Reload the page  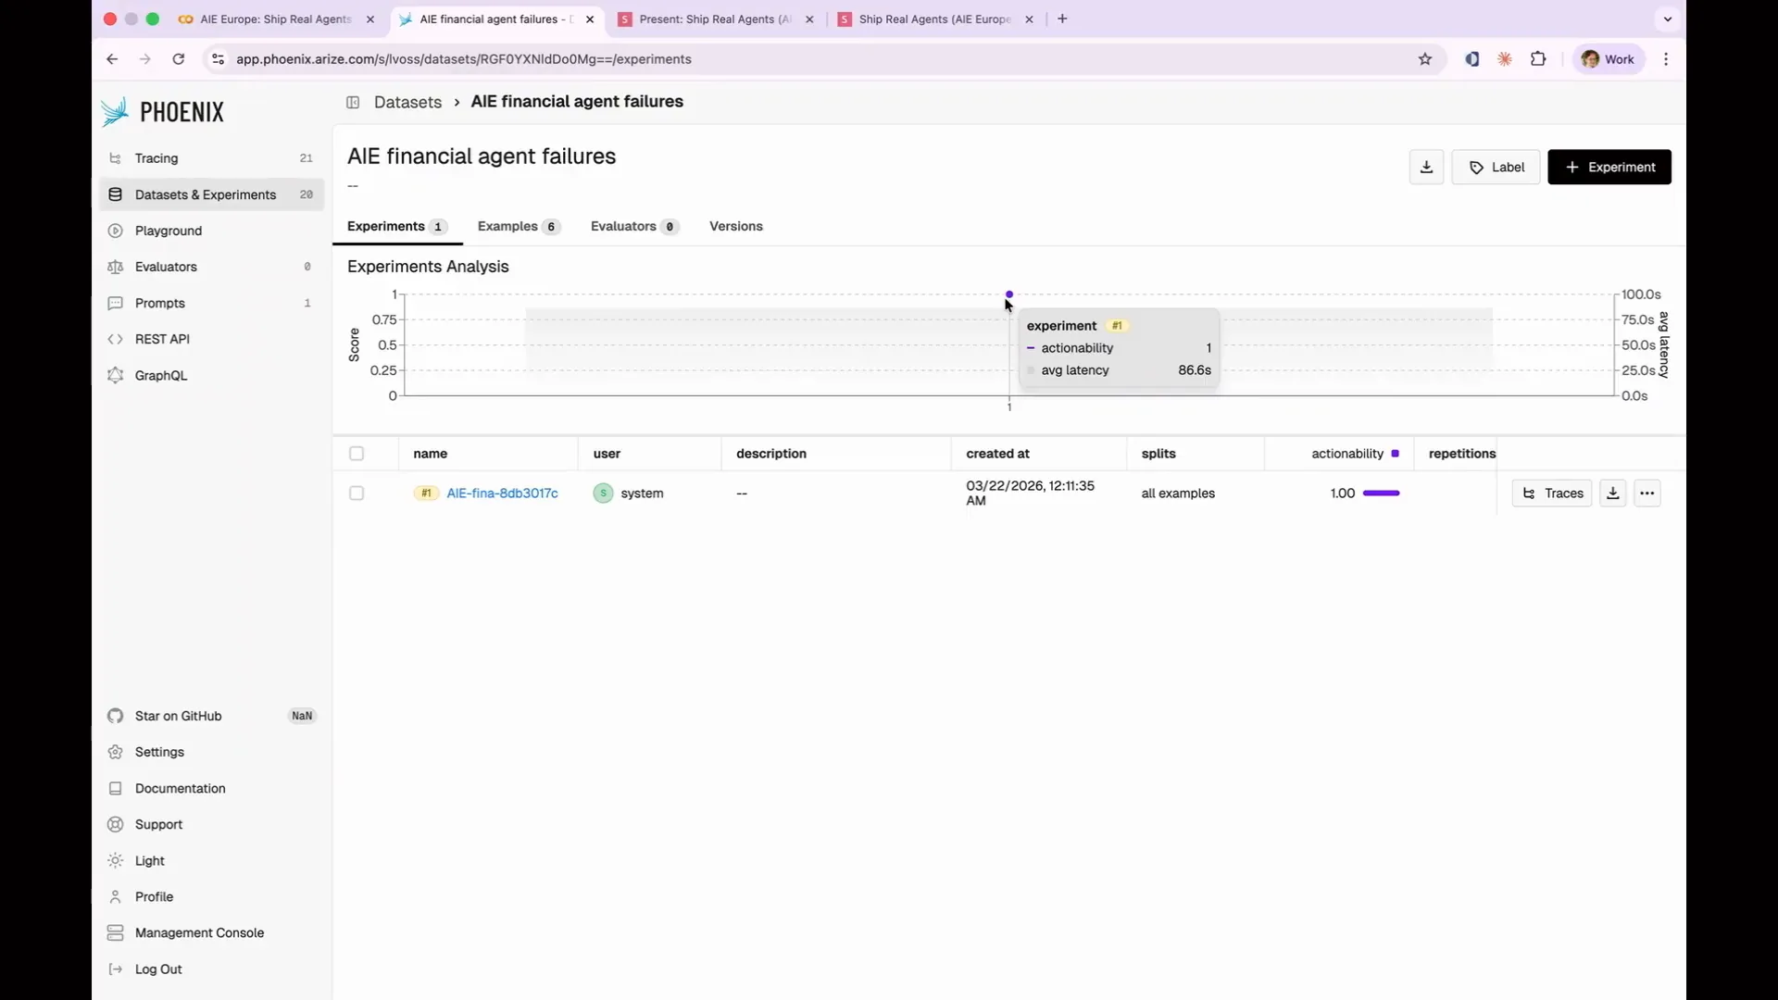[x=179, y=59]
